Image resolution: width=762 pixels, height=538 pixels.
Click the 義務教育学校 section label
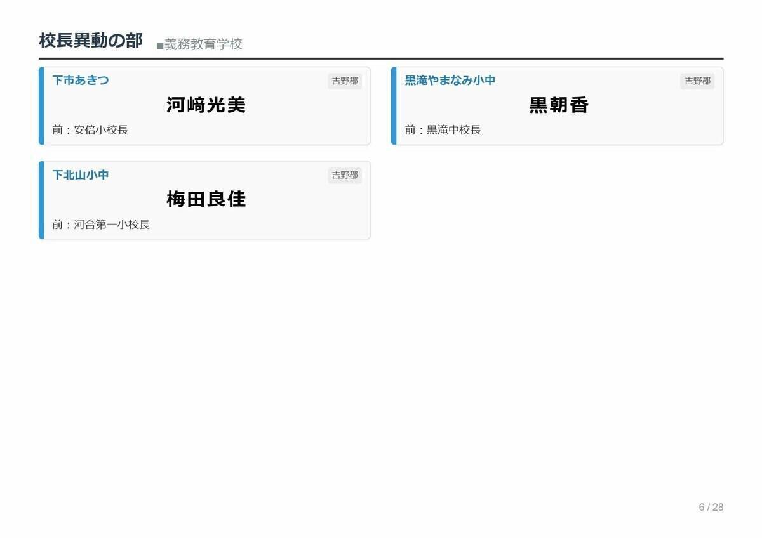[203, 44]
